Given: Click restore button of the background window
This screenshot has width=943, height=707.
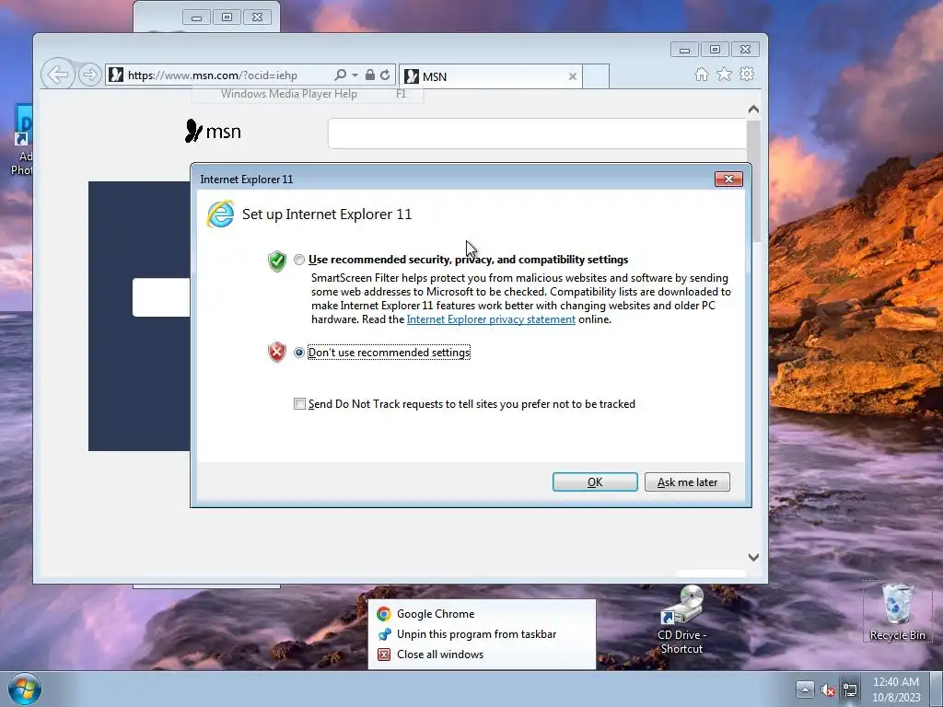Looking at the screenshot, I should pos(227,17).
